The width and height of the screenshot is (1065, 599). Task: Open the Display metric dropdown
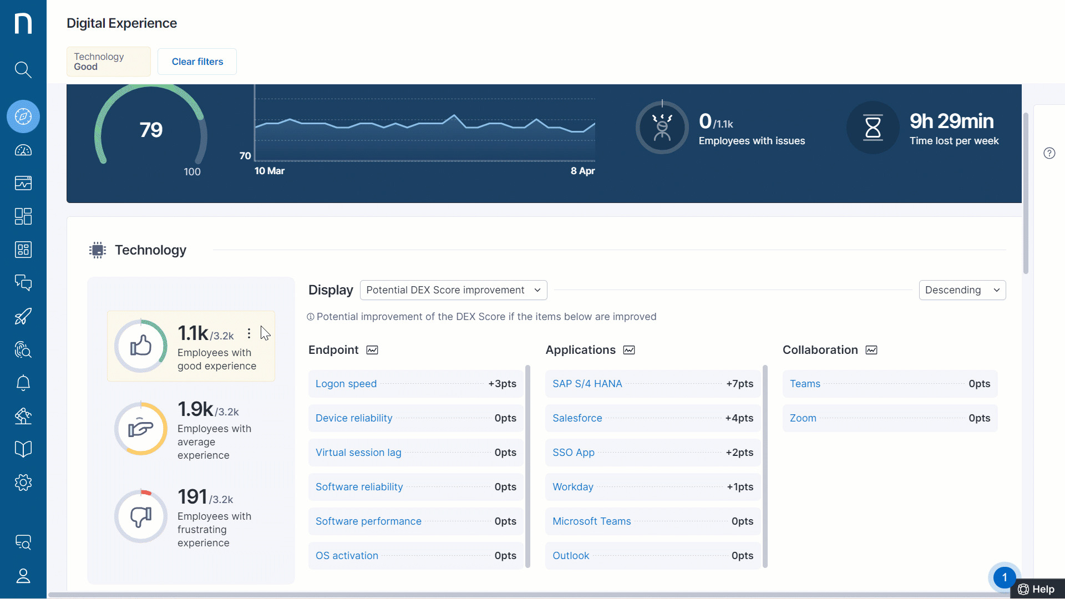click(x=453, y=290)
